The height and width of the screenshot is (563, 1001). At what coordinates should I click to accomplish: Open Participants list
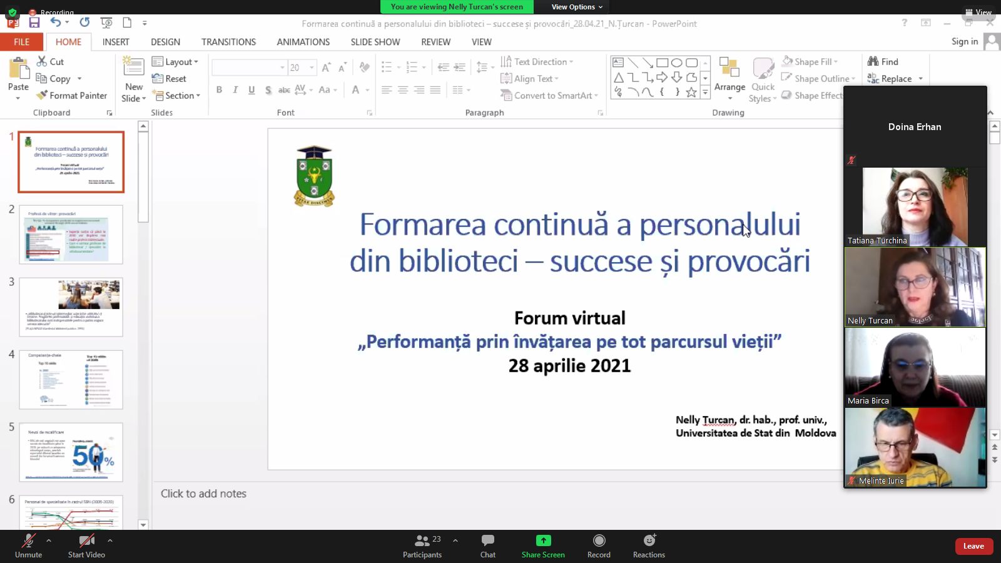(422, 545)
